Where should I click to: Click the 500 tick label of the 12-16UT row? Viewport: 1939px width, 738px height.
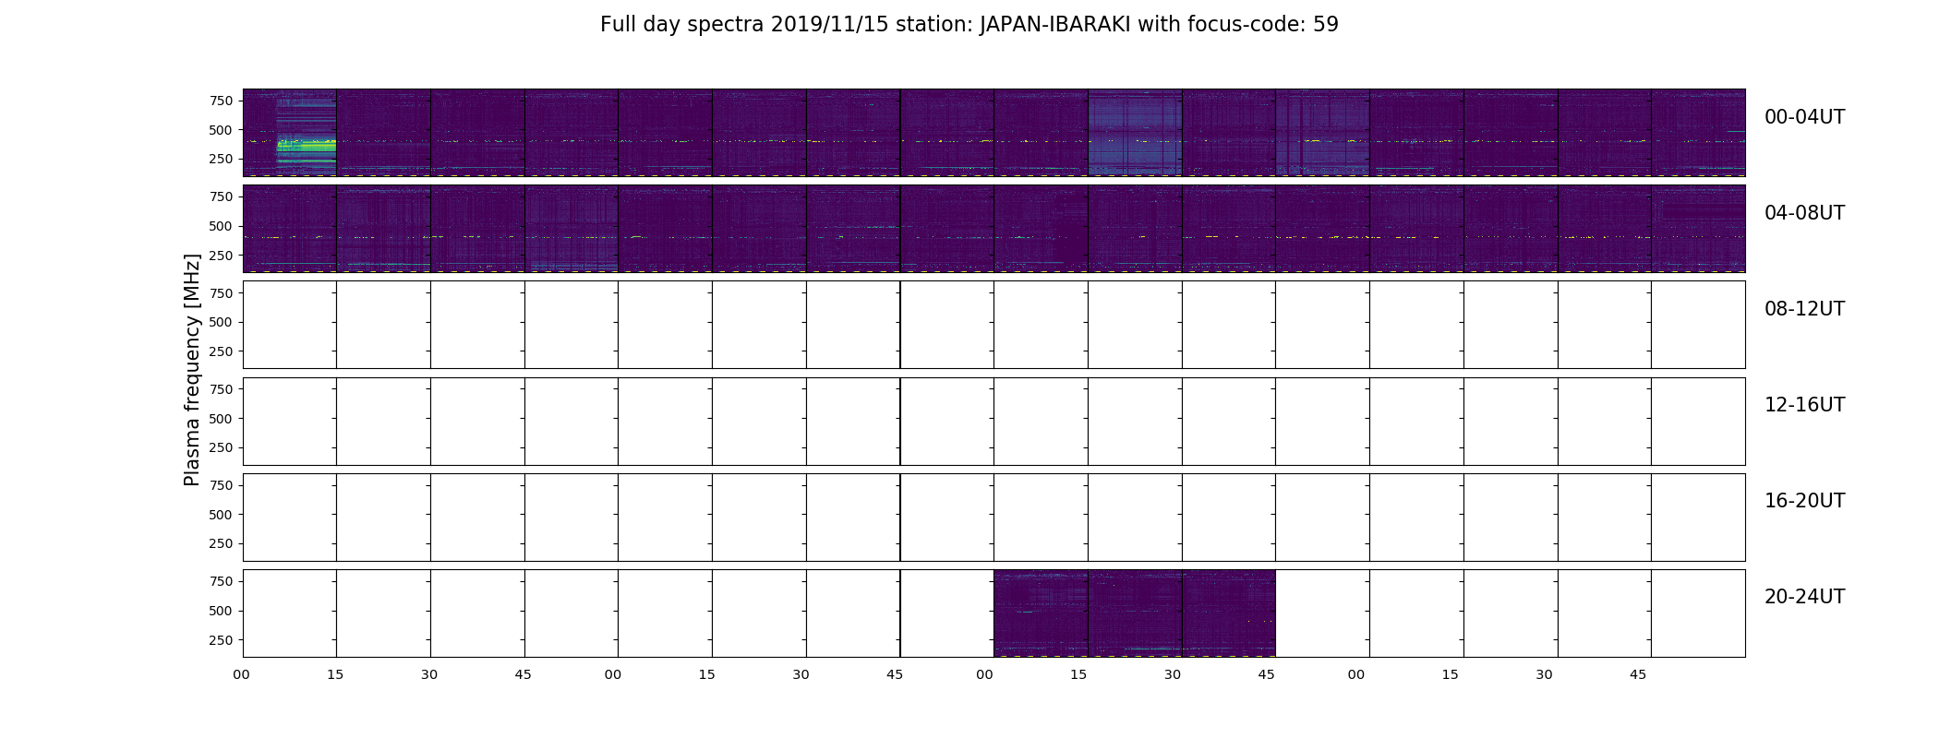tap(221, 419)
